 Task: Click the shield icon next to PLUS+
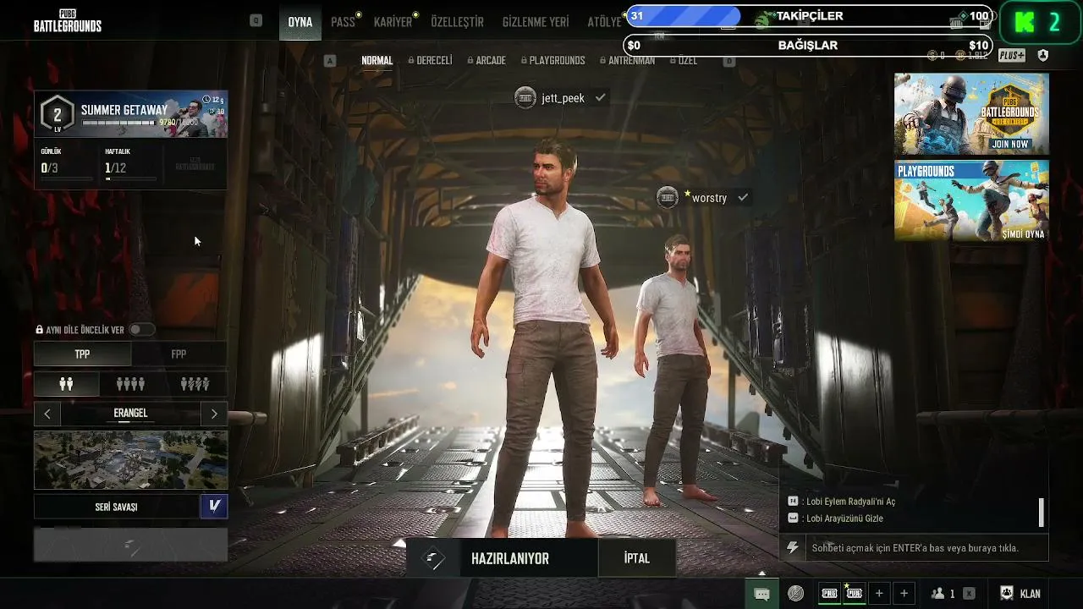[x=1042, y=55]
